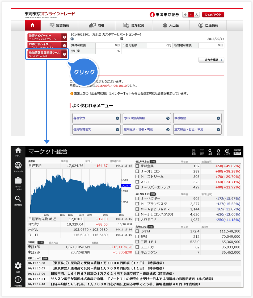Select the 米ドル exchange rate row
This screenshot has width=253, height=298.
(x=80, y=230)
